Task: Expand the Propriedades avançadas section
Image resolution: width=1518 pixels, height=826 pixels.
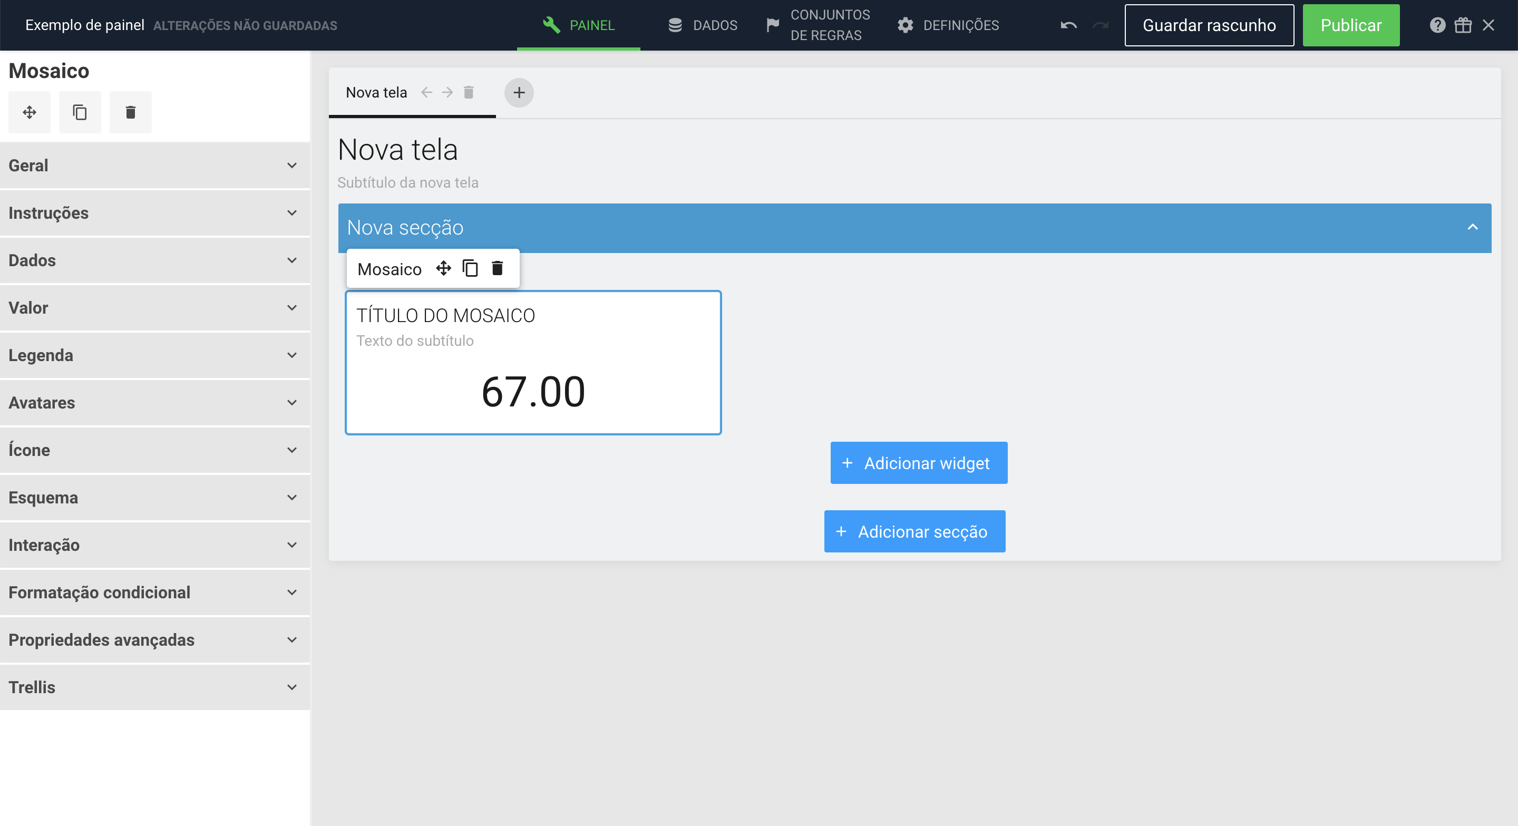Action: tap(155, 640)
